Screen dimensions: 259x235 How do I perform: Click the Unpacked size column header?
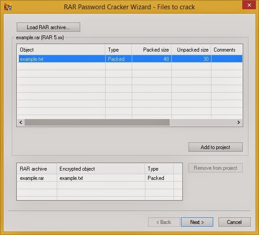[191, 50]
